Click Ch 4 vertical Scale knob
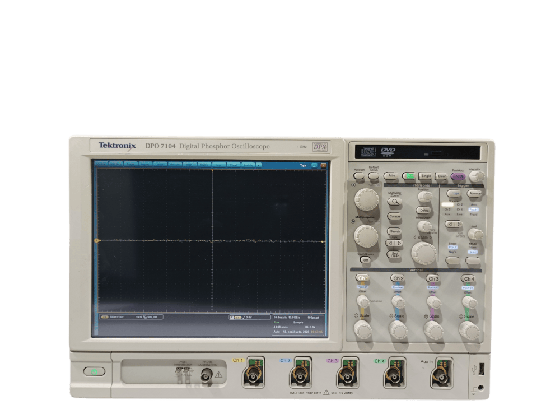This screenshot has width=560, height=419. coord(469,330)
